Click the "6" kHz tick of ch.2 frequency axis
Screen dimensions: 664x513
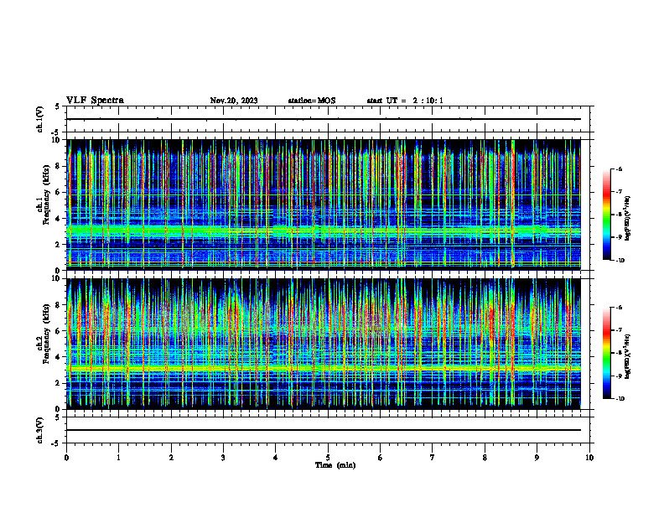(x=59, y=331)
